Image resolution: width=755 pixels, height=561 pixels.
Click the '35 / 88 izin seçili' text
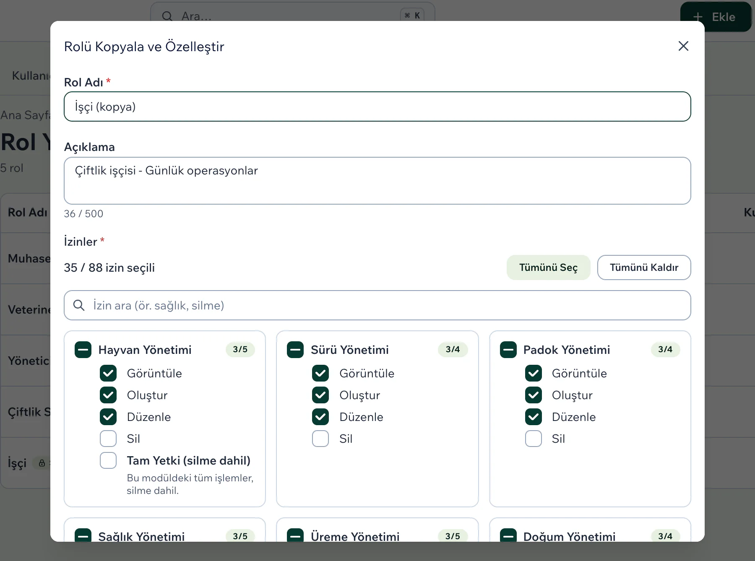click(109, 268)
